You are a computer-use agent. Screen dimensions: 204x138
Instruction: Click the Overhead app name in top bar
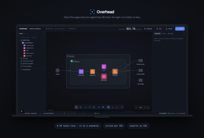point(23,29)
